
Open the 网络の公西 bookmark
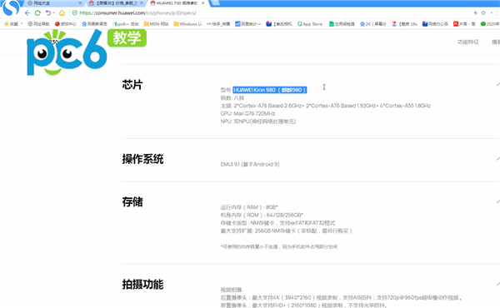point(435,24)
